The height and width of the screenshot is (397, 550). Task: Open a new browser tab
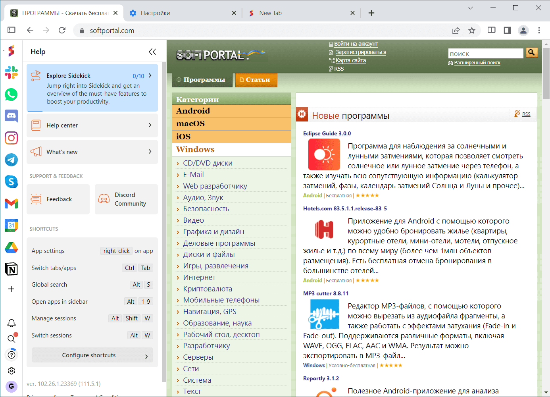pyautogui.click(x=371, y=13)
